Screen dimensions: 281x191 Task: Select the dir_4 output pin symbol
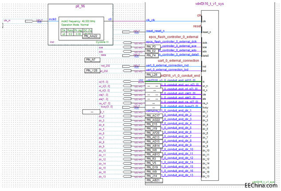pos(127,125)
